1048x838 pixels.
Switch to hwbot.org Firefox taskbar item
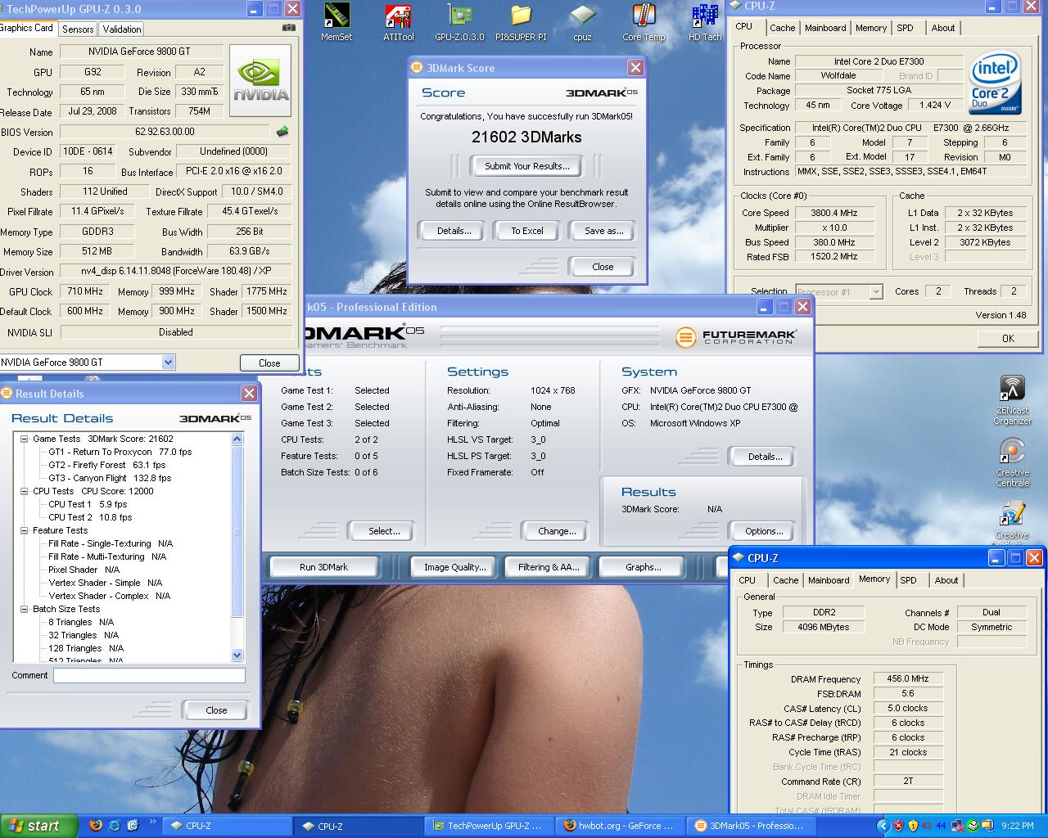pyautogui.click(x=620, y=826)
